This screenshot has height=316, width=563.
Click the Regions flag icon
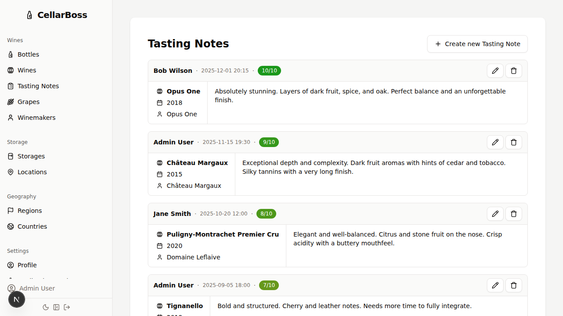(11, 210)
